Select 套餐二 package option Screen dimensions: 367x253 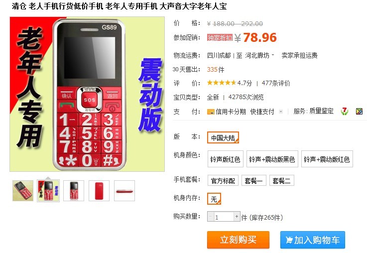281,180
